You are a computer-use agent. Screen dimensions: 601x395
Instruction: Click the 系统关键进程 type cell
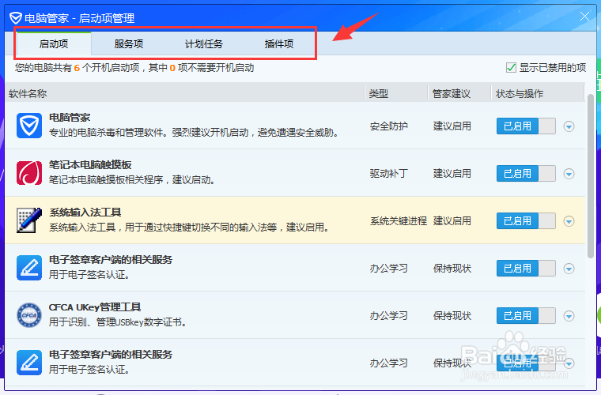399,221
